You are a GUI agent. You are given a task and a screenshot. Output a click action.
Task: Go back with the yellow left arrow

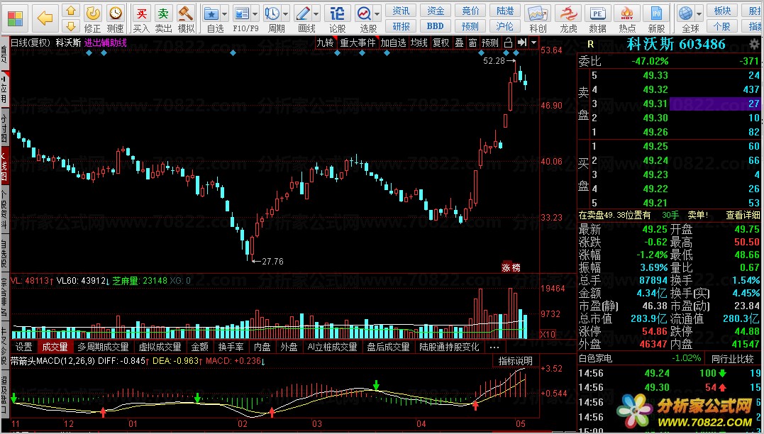(45, 18)
